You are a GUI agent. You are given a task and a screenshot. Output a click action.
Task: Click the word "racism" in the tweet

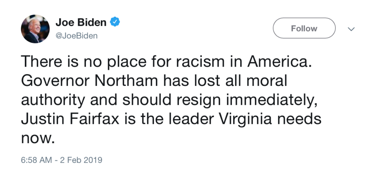click(x=201, y=62)
